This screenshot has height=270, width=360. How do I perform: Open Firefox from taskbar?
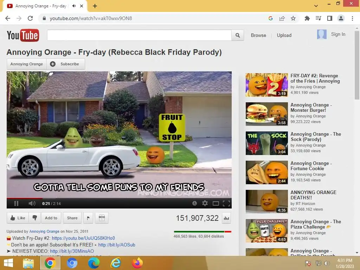(137, 263)
